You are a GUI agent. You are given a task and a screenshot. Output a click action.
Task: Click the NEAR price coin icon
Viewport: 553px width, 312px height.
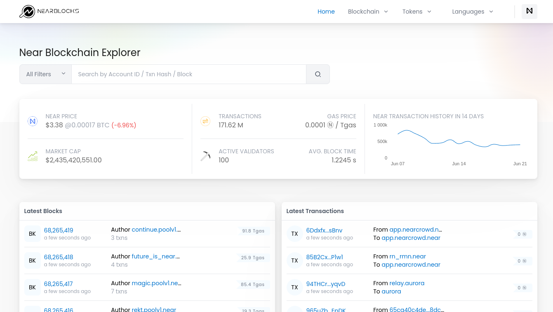pos(33,121)
